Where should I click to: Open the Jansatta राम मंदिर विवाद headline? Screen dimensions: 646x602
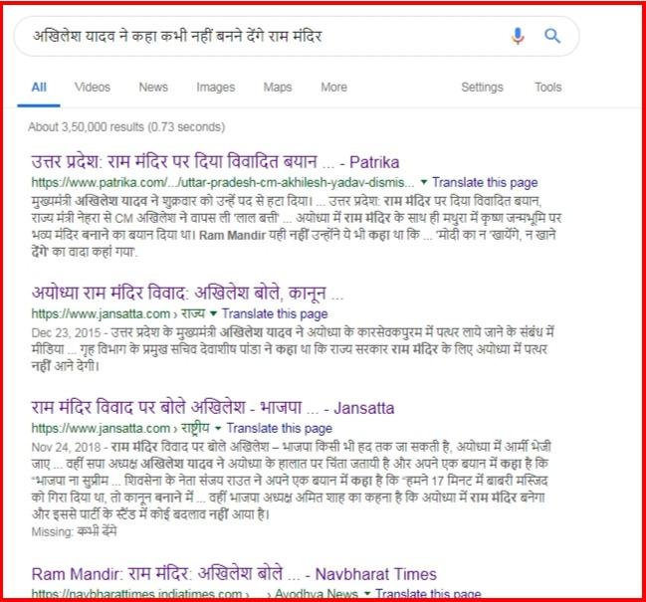[x=213, y=408]
